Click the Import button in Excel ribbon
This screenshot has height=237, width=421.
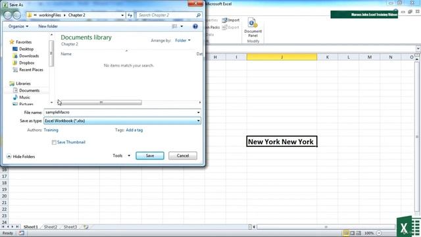pos(231,20)
